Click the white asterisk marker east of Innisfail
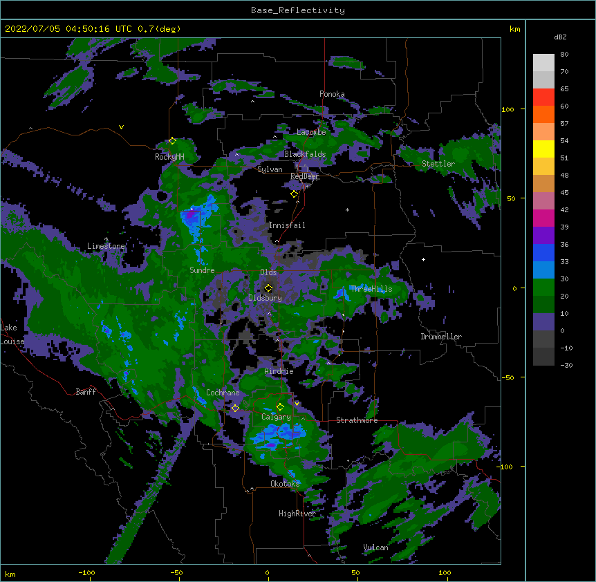596x582 pixels. pyautogui.click(x=347, y=210)
